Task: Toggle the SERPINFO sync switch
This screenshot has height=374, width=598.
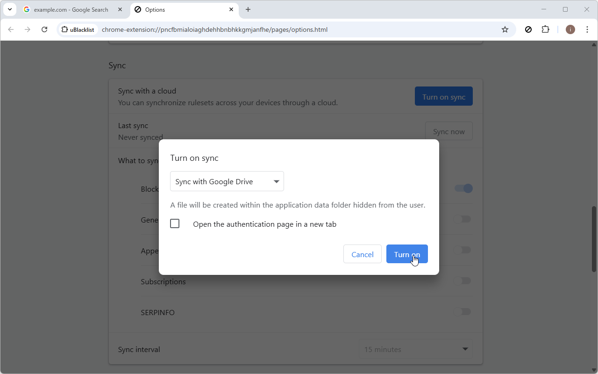Action: [x=462, y=312]
